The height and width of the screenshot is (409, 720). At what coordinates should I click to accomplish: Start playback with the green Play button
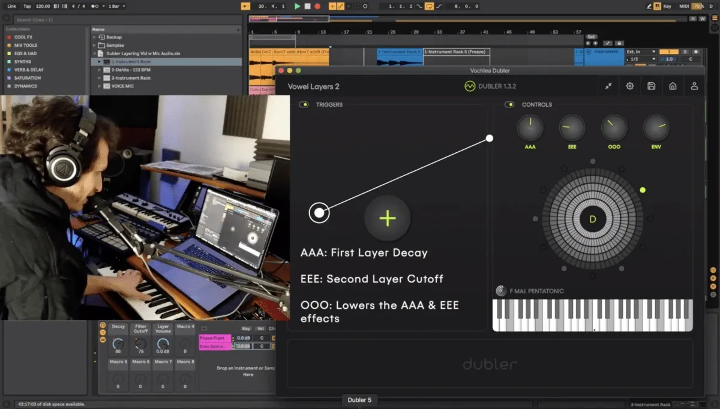[x=298, y=6]
